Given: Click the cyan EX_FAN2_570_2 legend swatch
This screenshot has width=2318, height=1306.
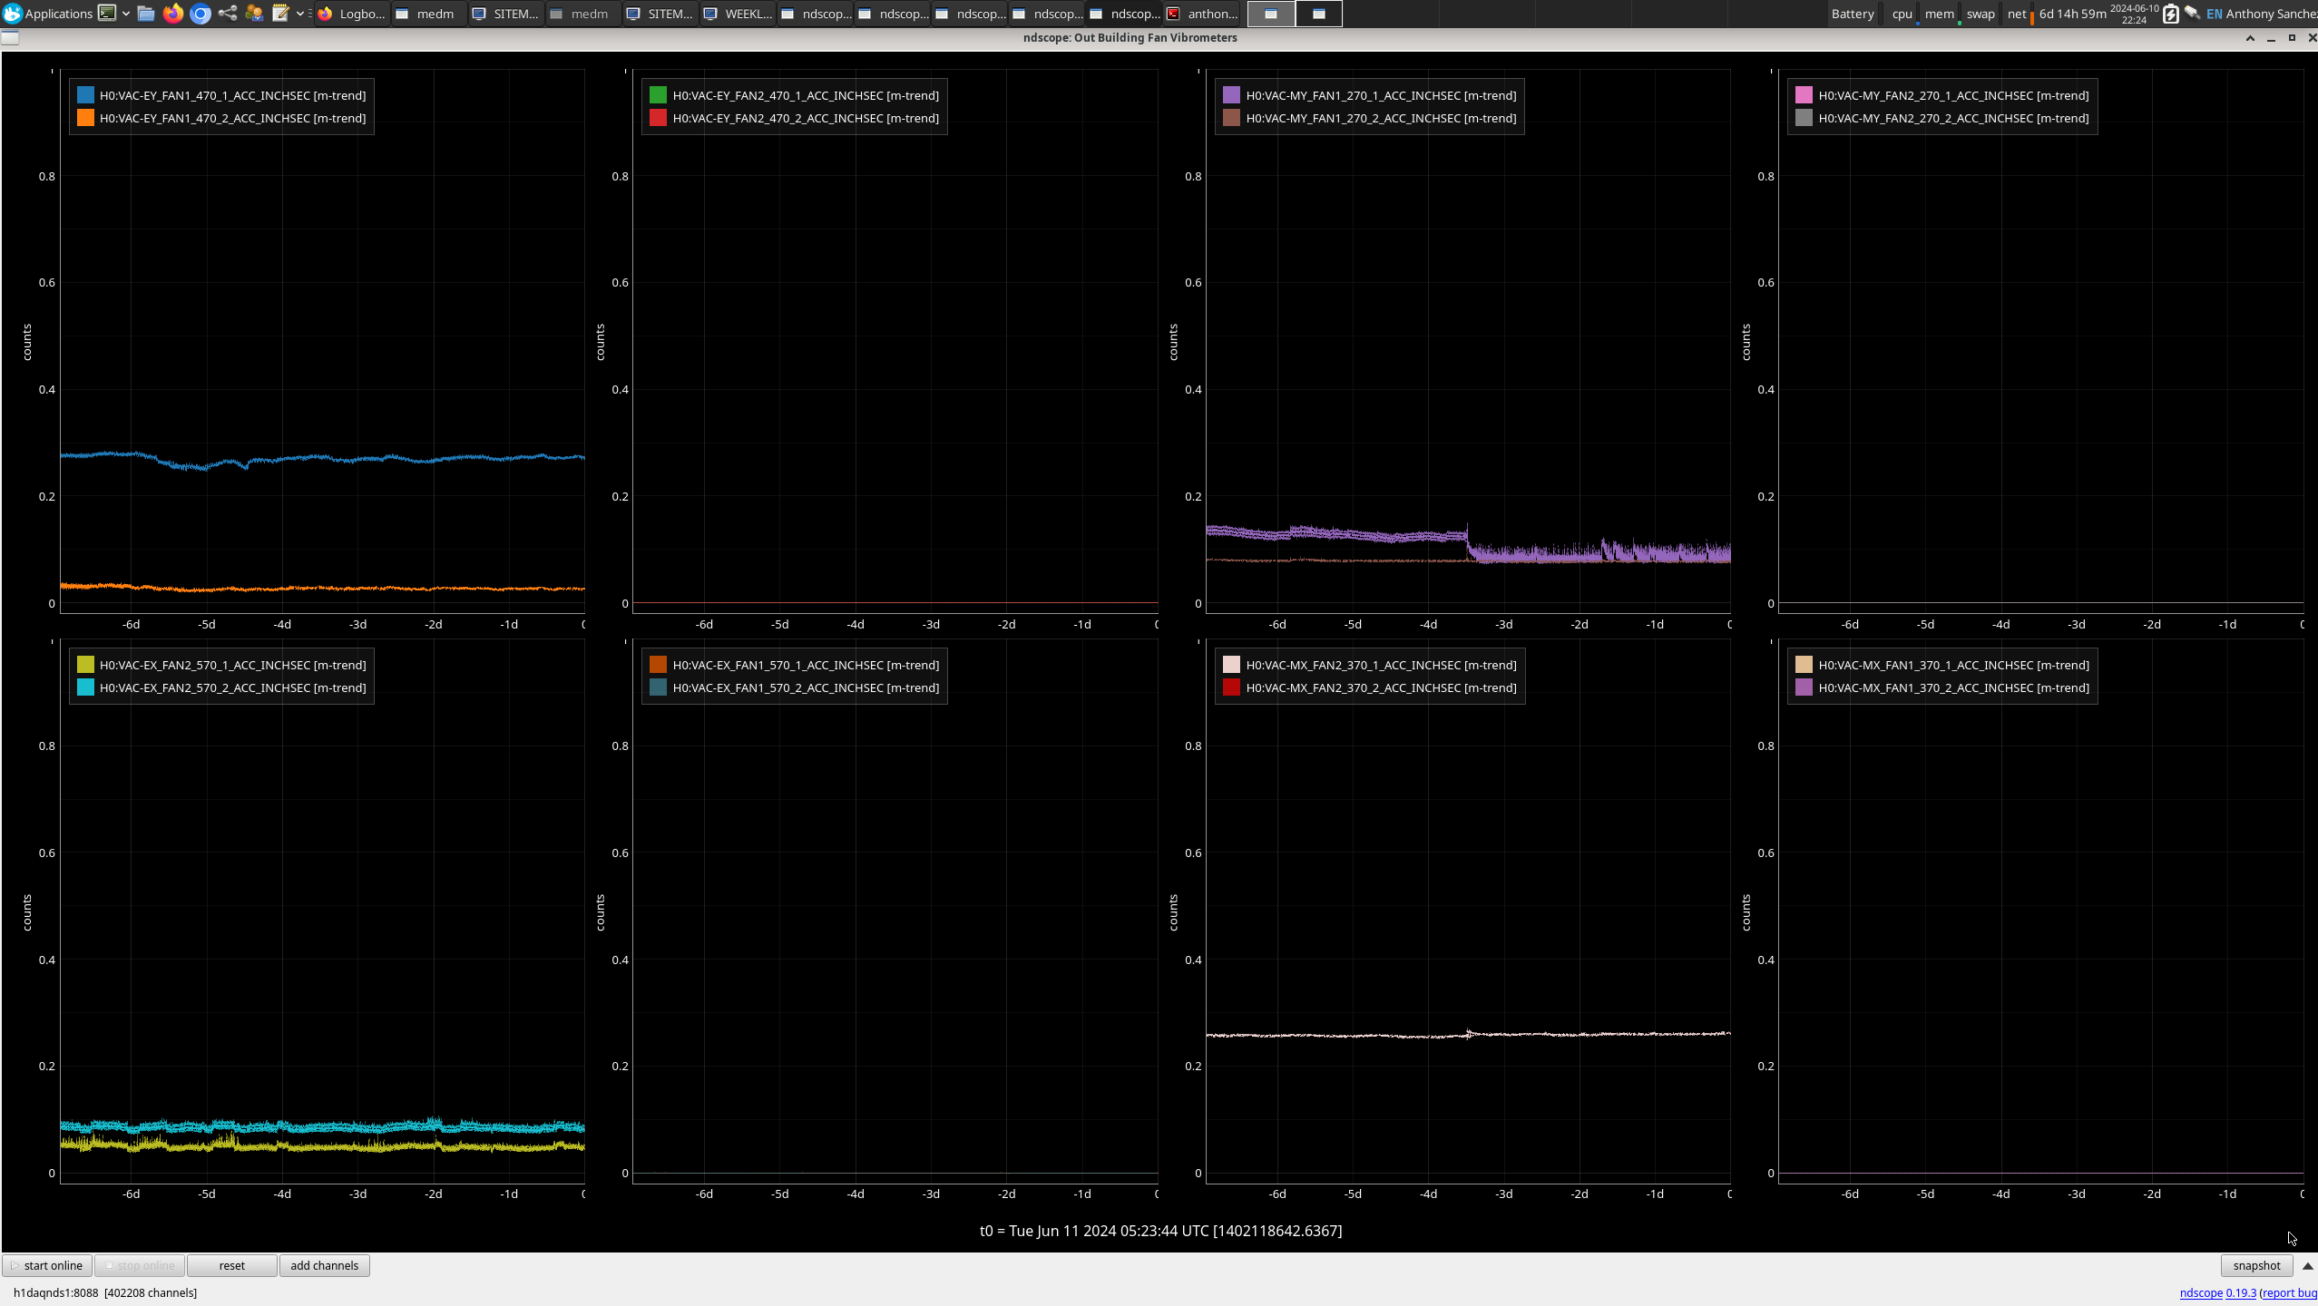Looking at the screenshot, I should click(x=85, y=687).
